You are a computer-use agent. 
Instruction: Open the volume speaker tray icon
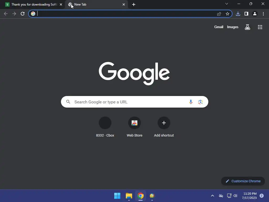[235, 196]
